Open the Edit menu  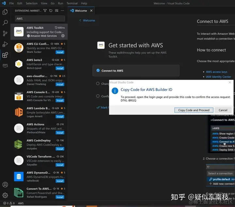20,3
